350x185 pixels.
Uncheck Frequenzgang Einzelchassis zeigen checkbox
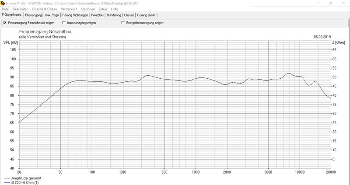coord(5,23)
